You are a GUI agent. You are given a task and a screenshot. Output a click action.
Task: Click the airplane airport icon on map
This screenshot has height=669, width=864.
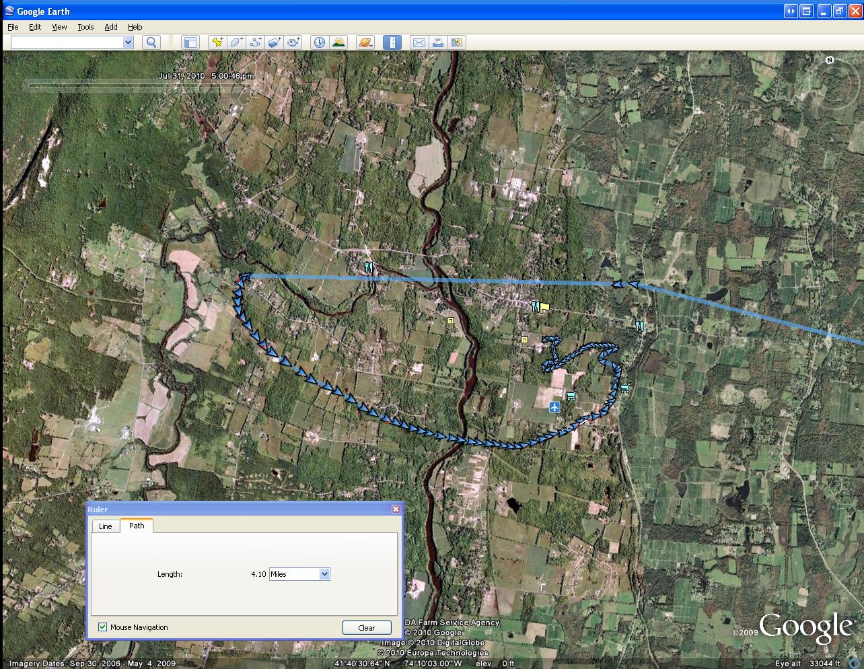point(554,407)
